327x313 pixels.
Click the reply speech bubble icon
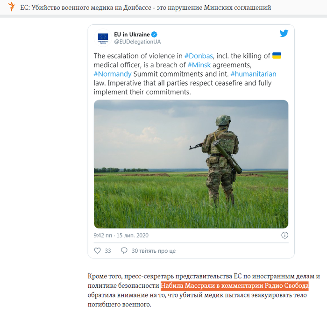click(x=124, y=250)
